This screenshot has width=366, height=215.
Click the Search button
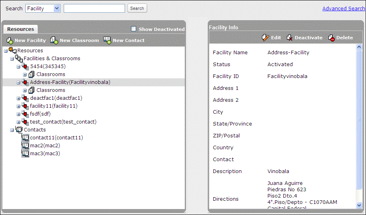pyautogui.click(x=137, y=8)
